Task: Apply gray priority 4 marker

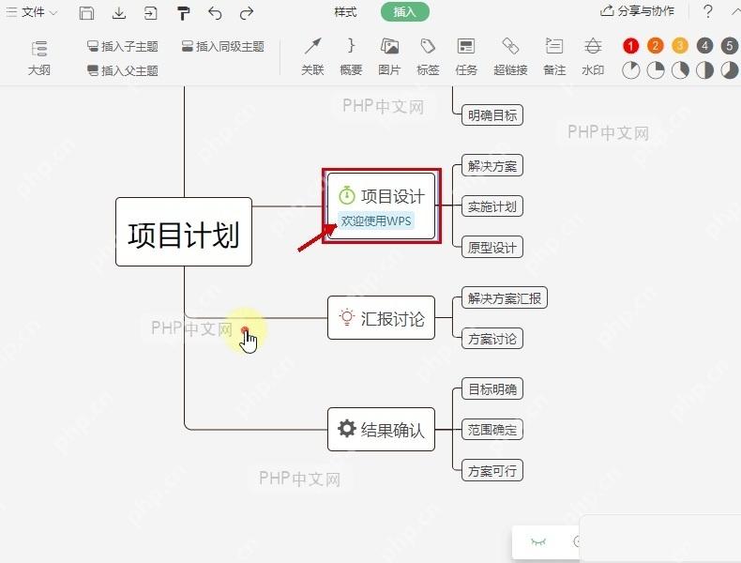Action: pyautogui.click(x=704, y=46)
